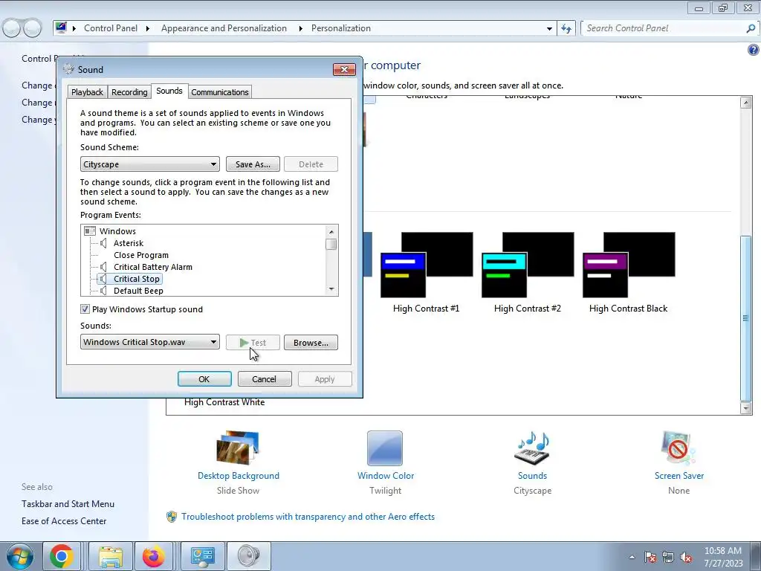This screenshot has width=761, height=571.
Task: Open Windows Explorer from the taskbar
Action: point(111,556)
